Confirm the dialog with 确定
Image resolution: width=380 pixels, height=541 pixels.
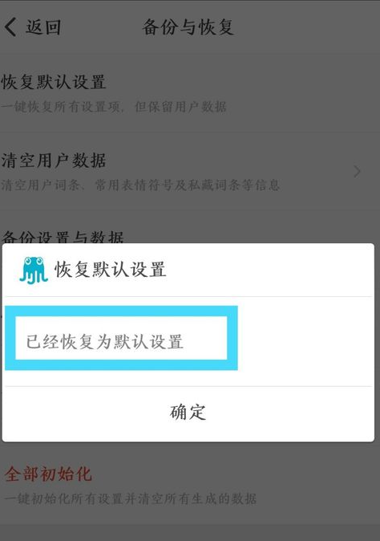[188, 413]
